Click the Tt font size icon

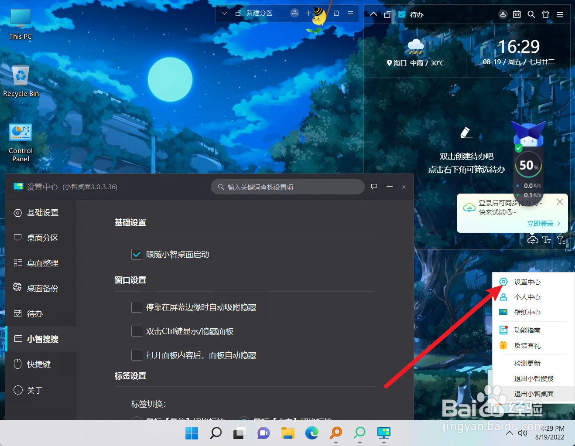[x=547, y=240]
